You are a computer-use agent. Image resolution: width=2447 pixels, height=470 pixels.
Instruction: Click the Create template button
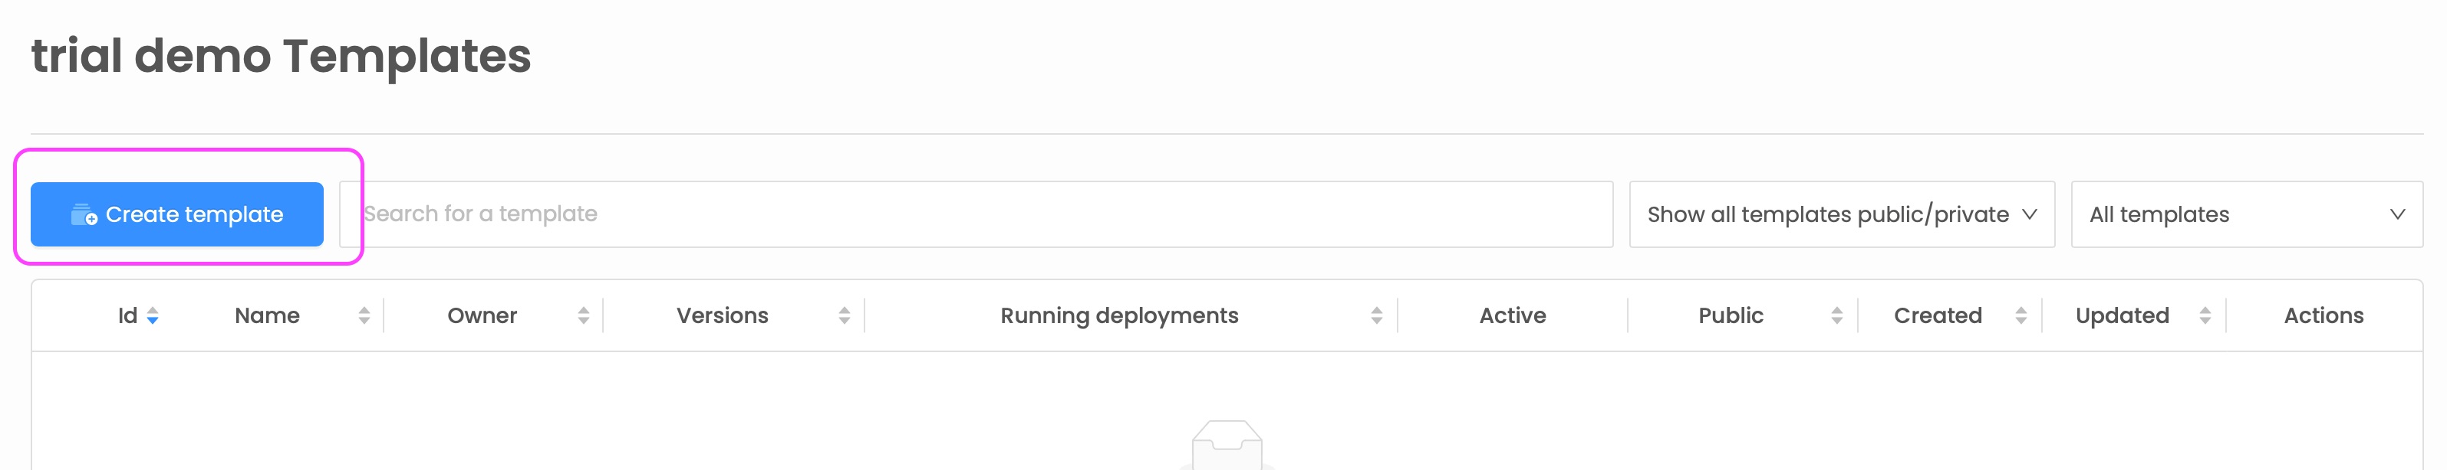coord(176,214)
